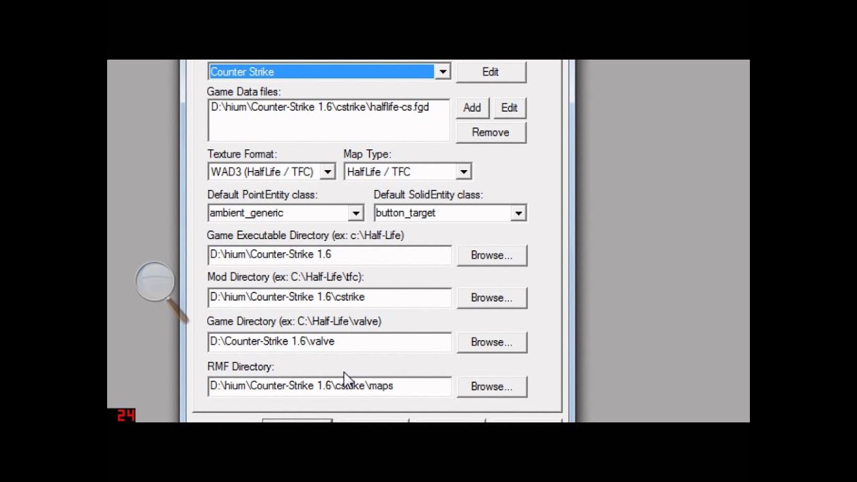
Task: Remove the selected game data file
Action: (x=491, y=133)
